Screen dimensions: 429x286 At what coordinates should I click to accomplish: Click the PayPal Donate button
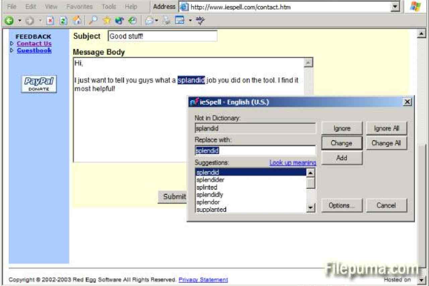pos(39,84)
